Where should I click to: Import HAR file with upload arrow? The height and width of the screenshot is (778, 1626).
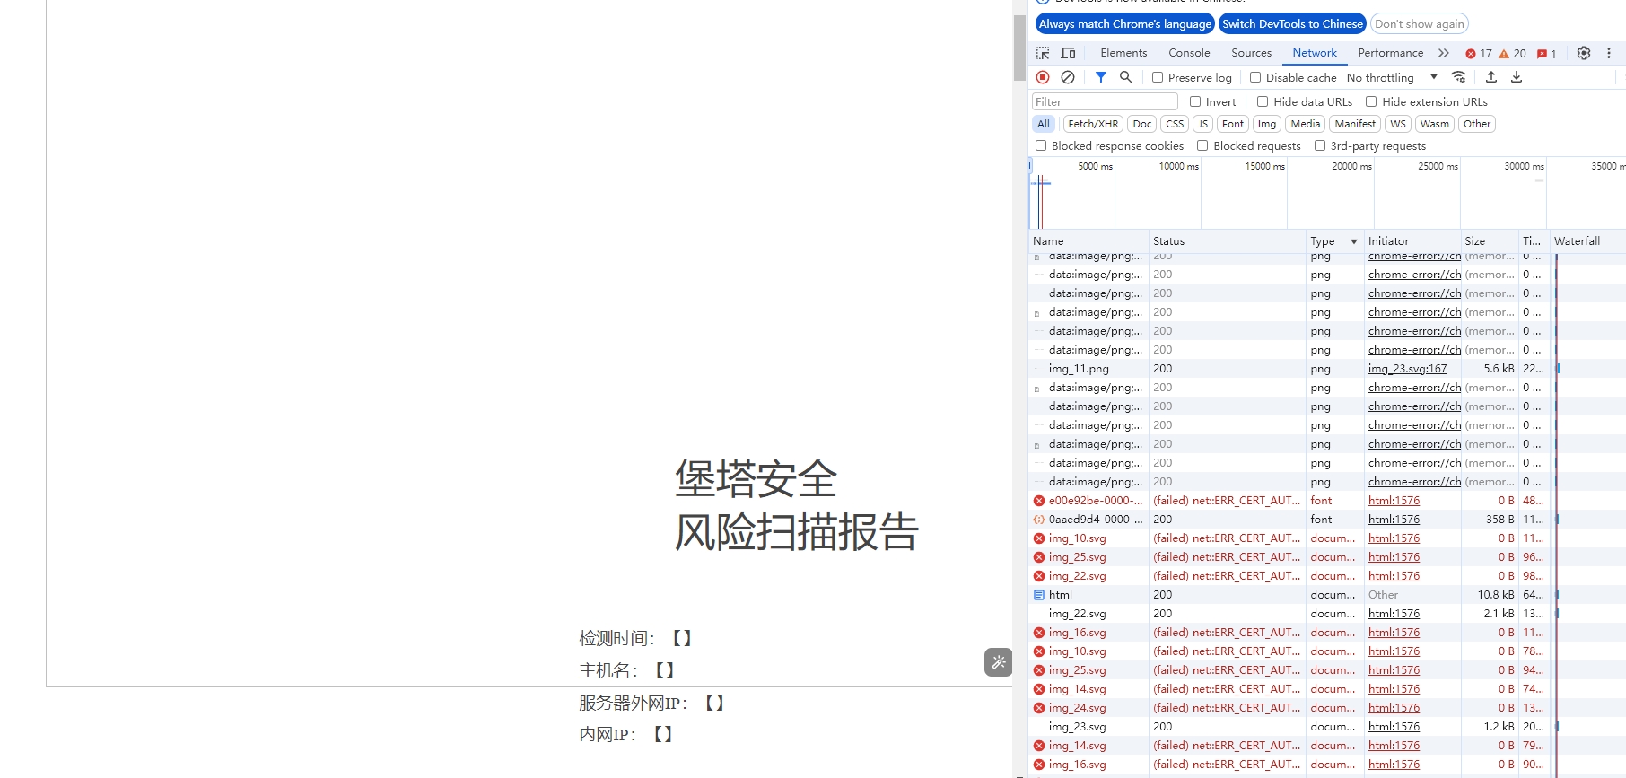click(1491, 77)
